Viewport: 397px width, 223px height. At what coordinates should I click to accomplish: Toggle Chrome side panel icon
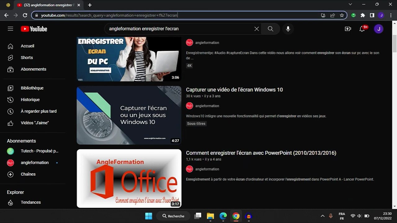(x=372, y=15)
